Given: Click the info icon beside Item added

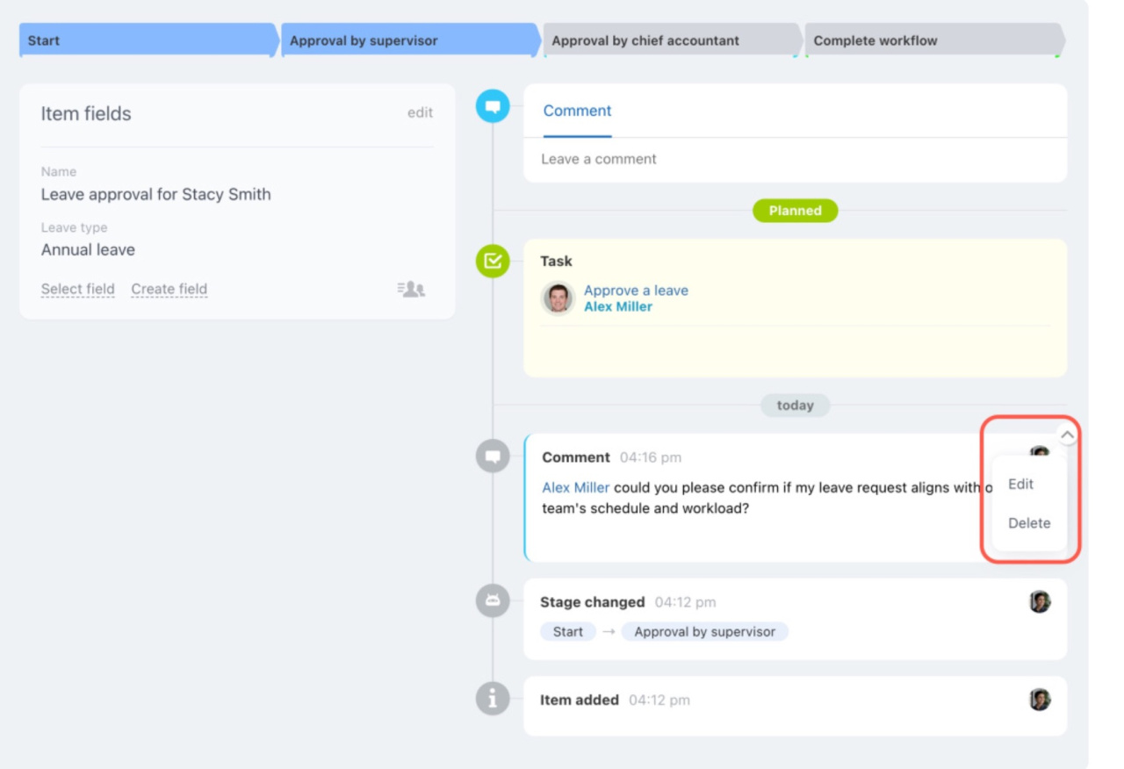Looking at the screenshot, I should point(493,700).
